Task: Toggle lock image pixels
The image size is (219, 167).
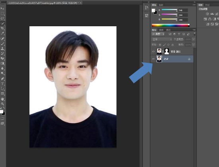Action: pos(164,45)
